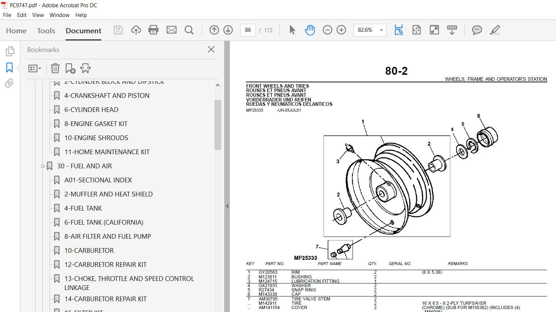Delete selected bookmark with trash icon
The height and width of the screenshot is (312, 556).
(55, 68)
